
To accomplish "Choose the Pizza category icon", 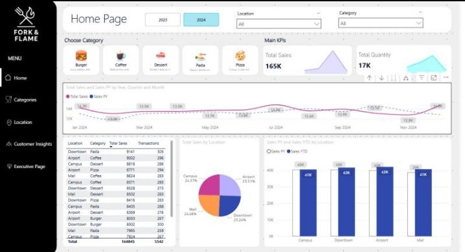I will coord(240,56).
